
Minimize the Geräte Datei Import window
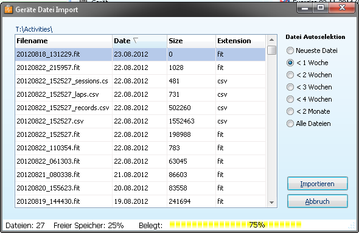305,9
